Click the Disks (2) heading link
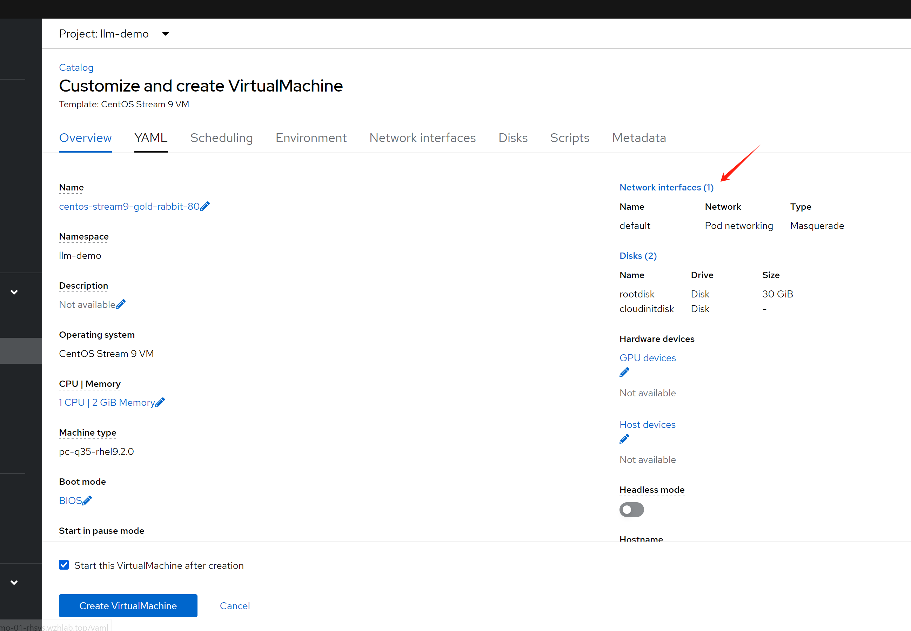 point(638,256)
